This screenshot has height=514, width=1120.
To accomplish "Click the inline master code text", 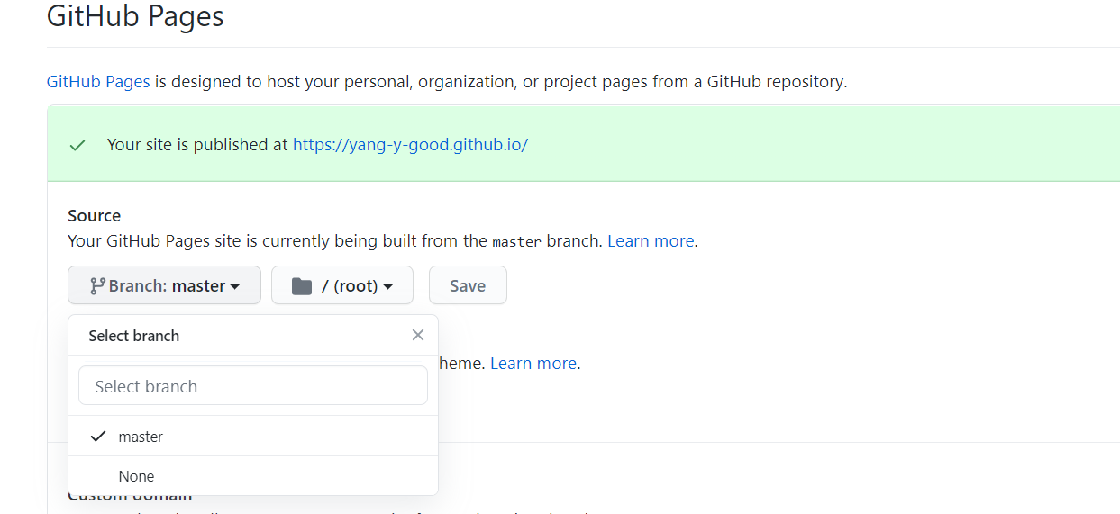I will coord(516,241).
